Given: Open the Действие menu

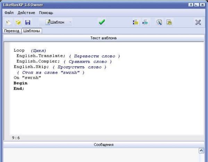Looking at the screenshot, I should point(26,13).
